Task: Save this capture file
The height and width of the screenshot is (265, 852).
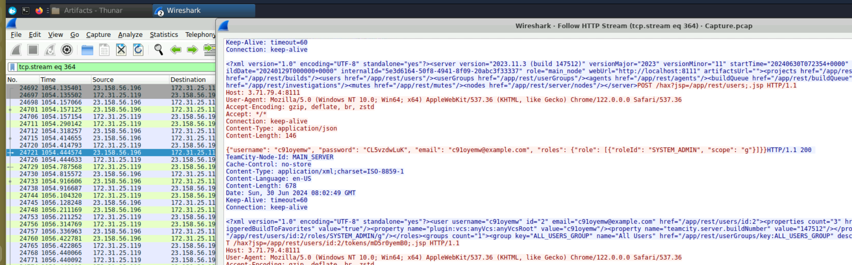Action: click(x=104, y=50)
